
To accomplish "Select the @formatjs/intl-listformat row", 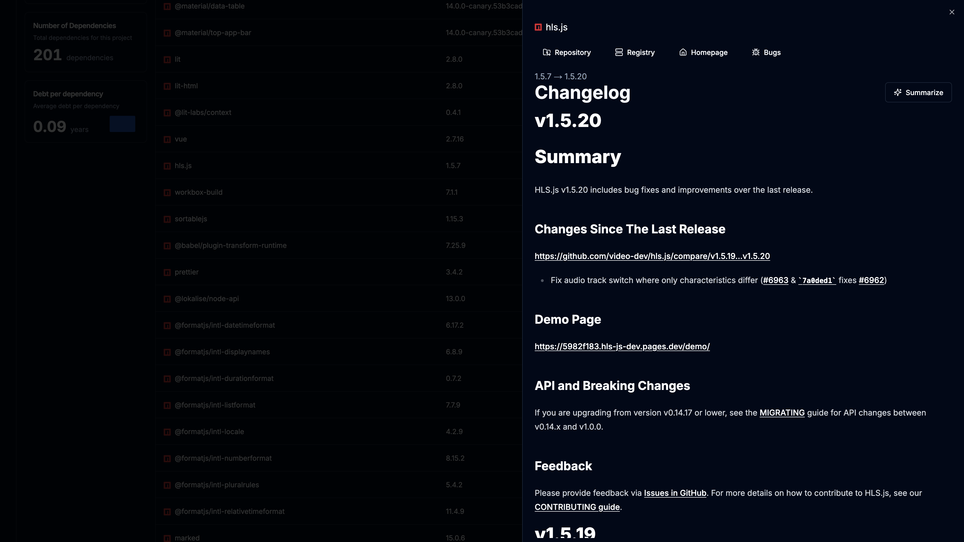I will click(339, 405).
